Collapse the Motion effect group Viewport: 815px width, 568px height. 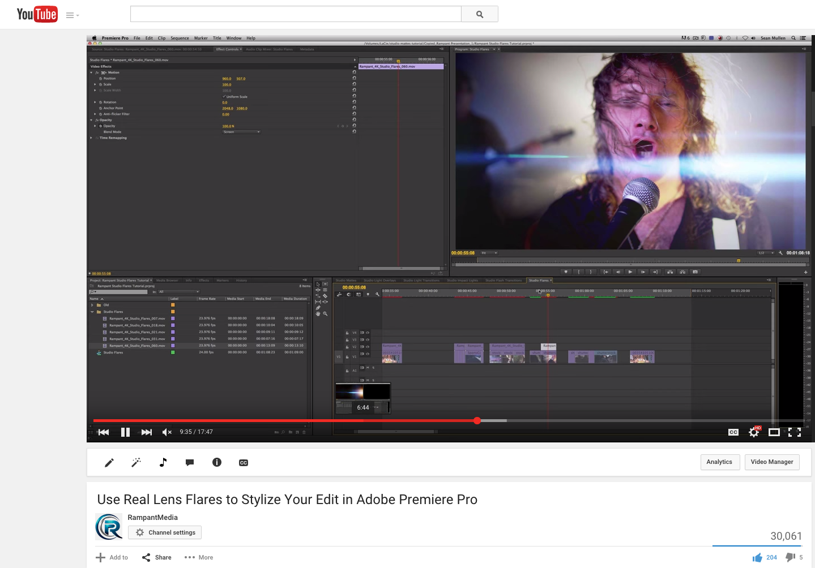click(x=91, y=72)
